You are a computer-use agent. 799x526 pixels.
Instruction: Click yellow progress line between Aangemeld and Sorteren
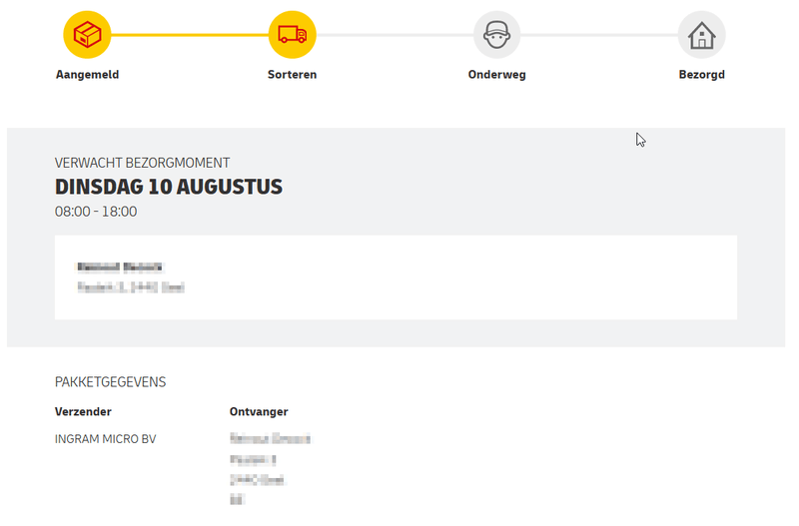click(x=190, y=35)
